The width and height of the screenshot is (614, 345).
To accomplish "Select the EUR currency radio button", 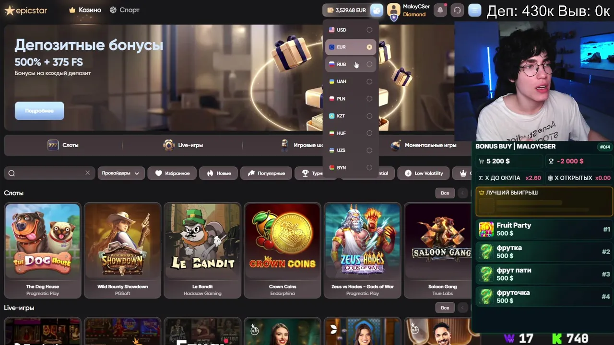I will [x=369, y=47].
